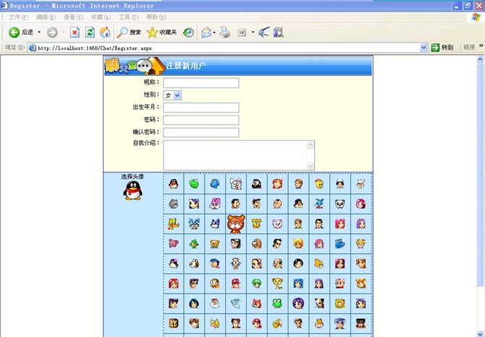Click the address bar URL text
485x337 pixels.
click(x=95, y=48)
